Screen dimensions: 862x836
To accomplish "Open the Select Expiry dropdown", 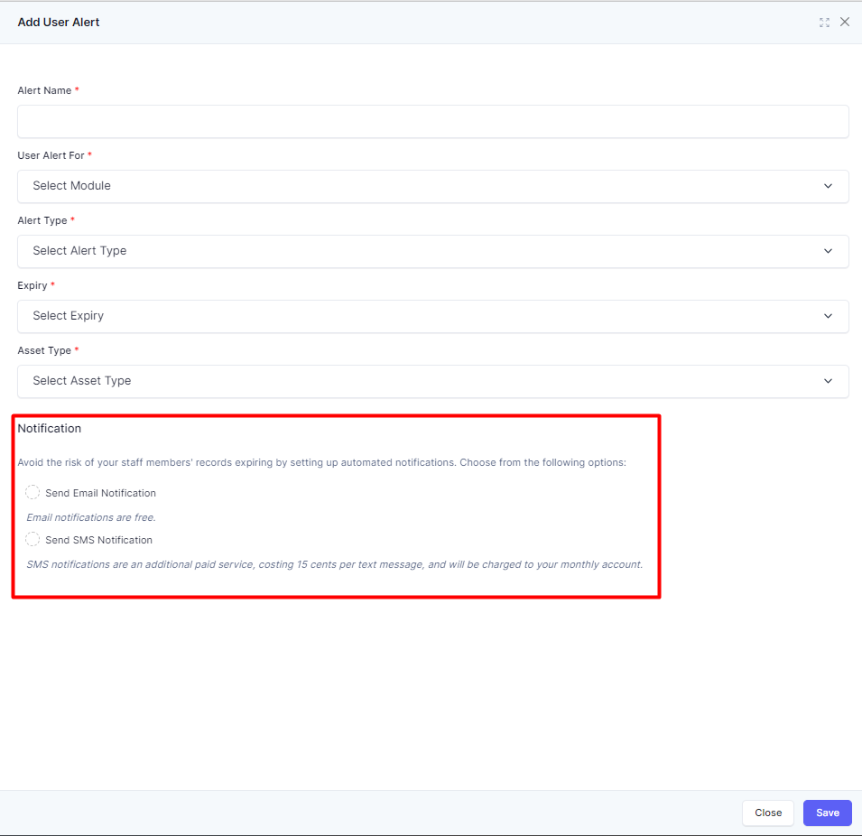I will [433, 316].
